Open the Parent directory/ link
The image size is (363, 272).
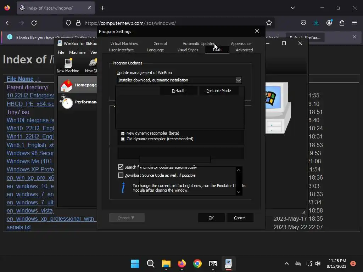[27, 87]
